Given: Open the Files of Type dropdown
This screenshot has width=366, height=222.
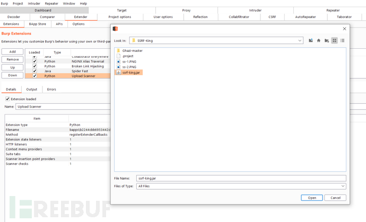Looking at the screenshot, I should (343, 186).
